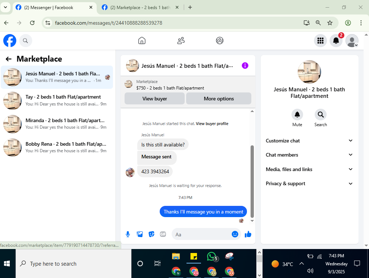The width and height of the screenshot is (369, 278).
Task: Click the View buyer button
Action: tap(155, 99)
